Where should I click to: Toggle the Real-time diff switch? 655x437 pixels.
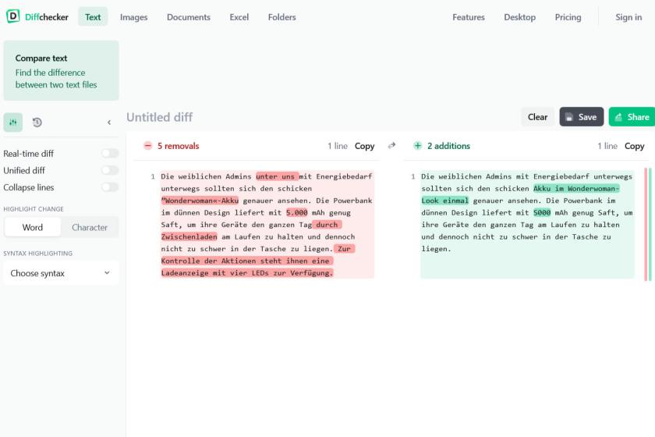[110, 154]
